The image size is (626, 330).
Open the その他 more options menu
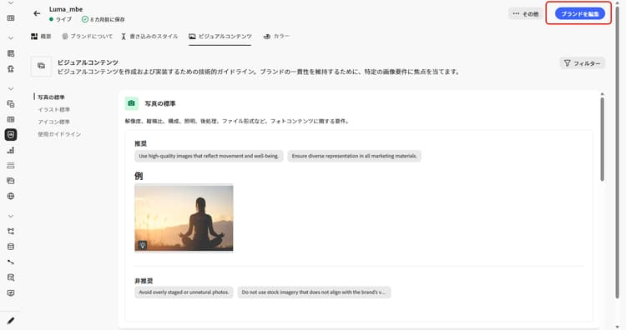click(x=525, y=14)
